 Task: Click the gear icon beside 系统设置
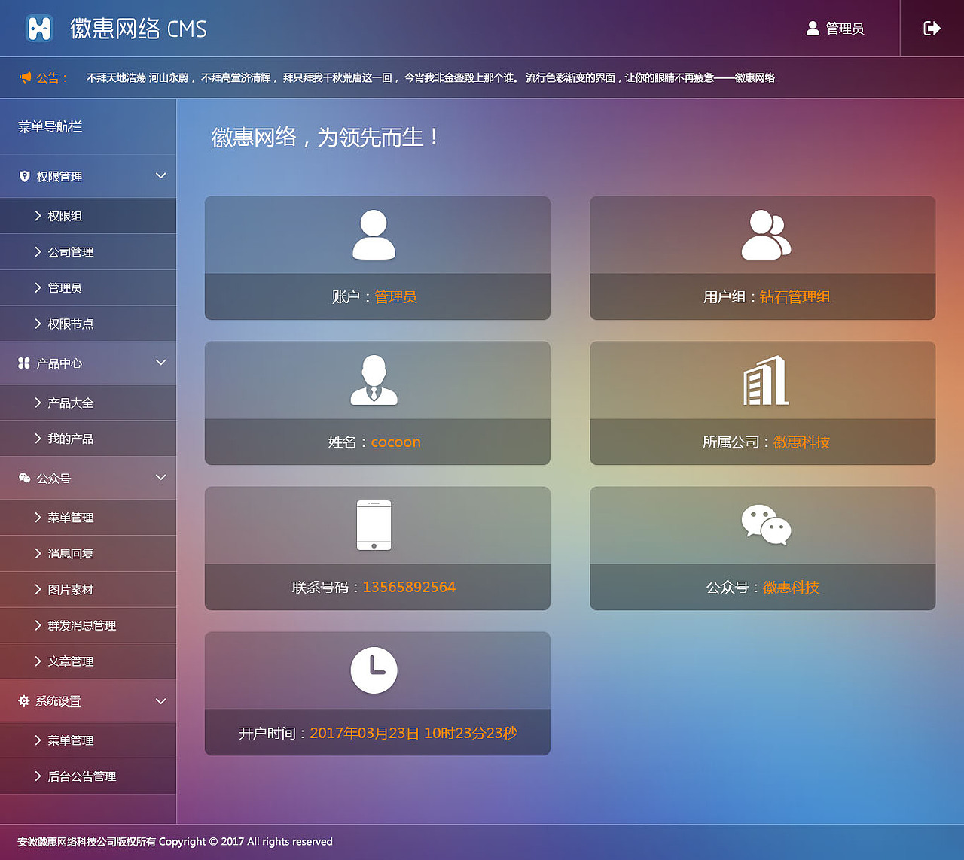point(24,700)
